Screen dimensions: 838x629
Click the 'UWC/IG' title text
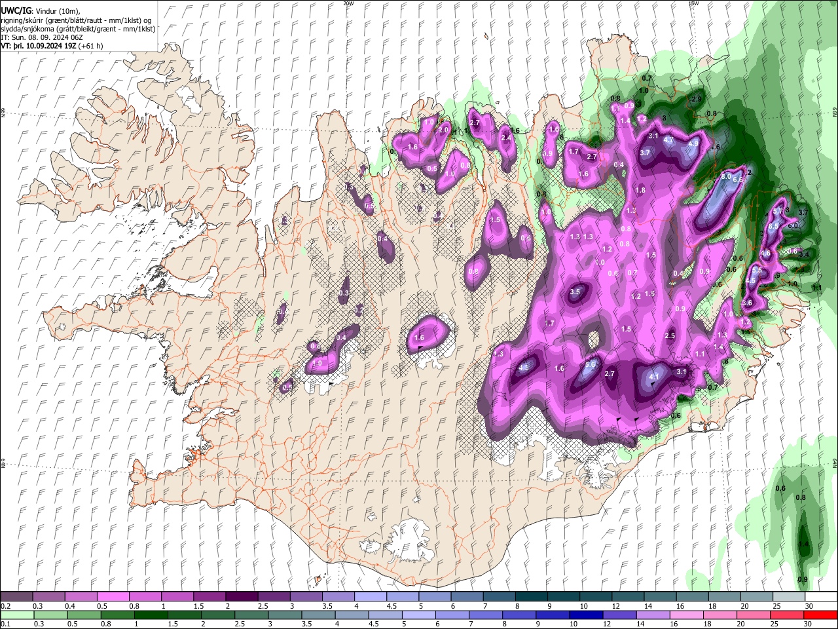pyautogui.click(x=16, y=10)
